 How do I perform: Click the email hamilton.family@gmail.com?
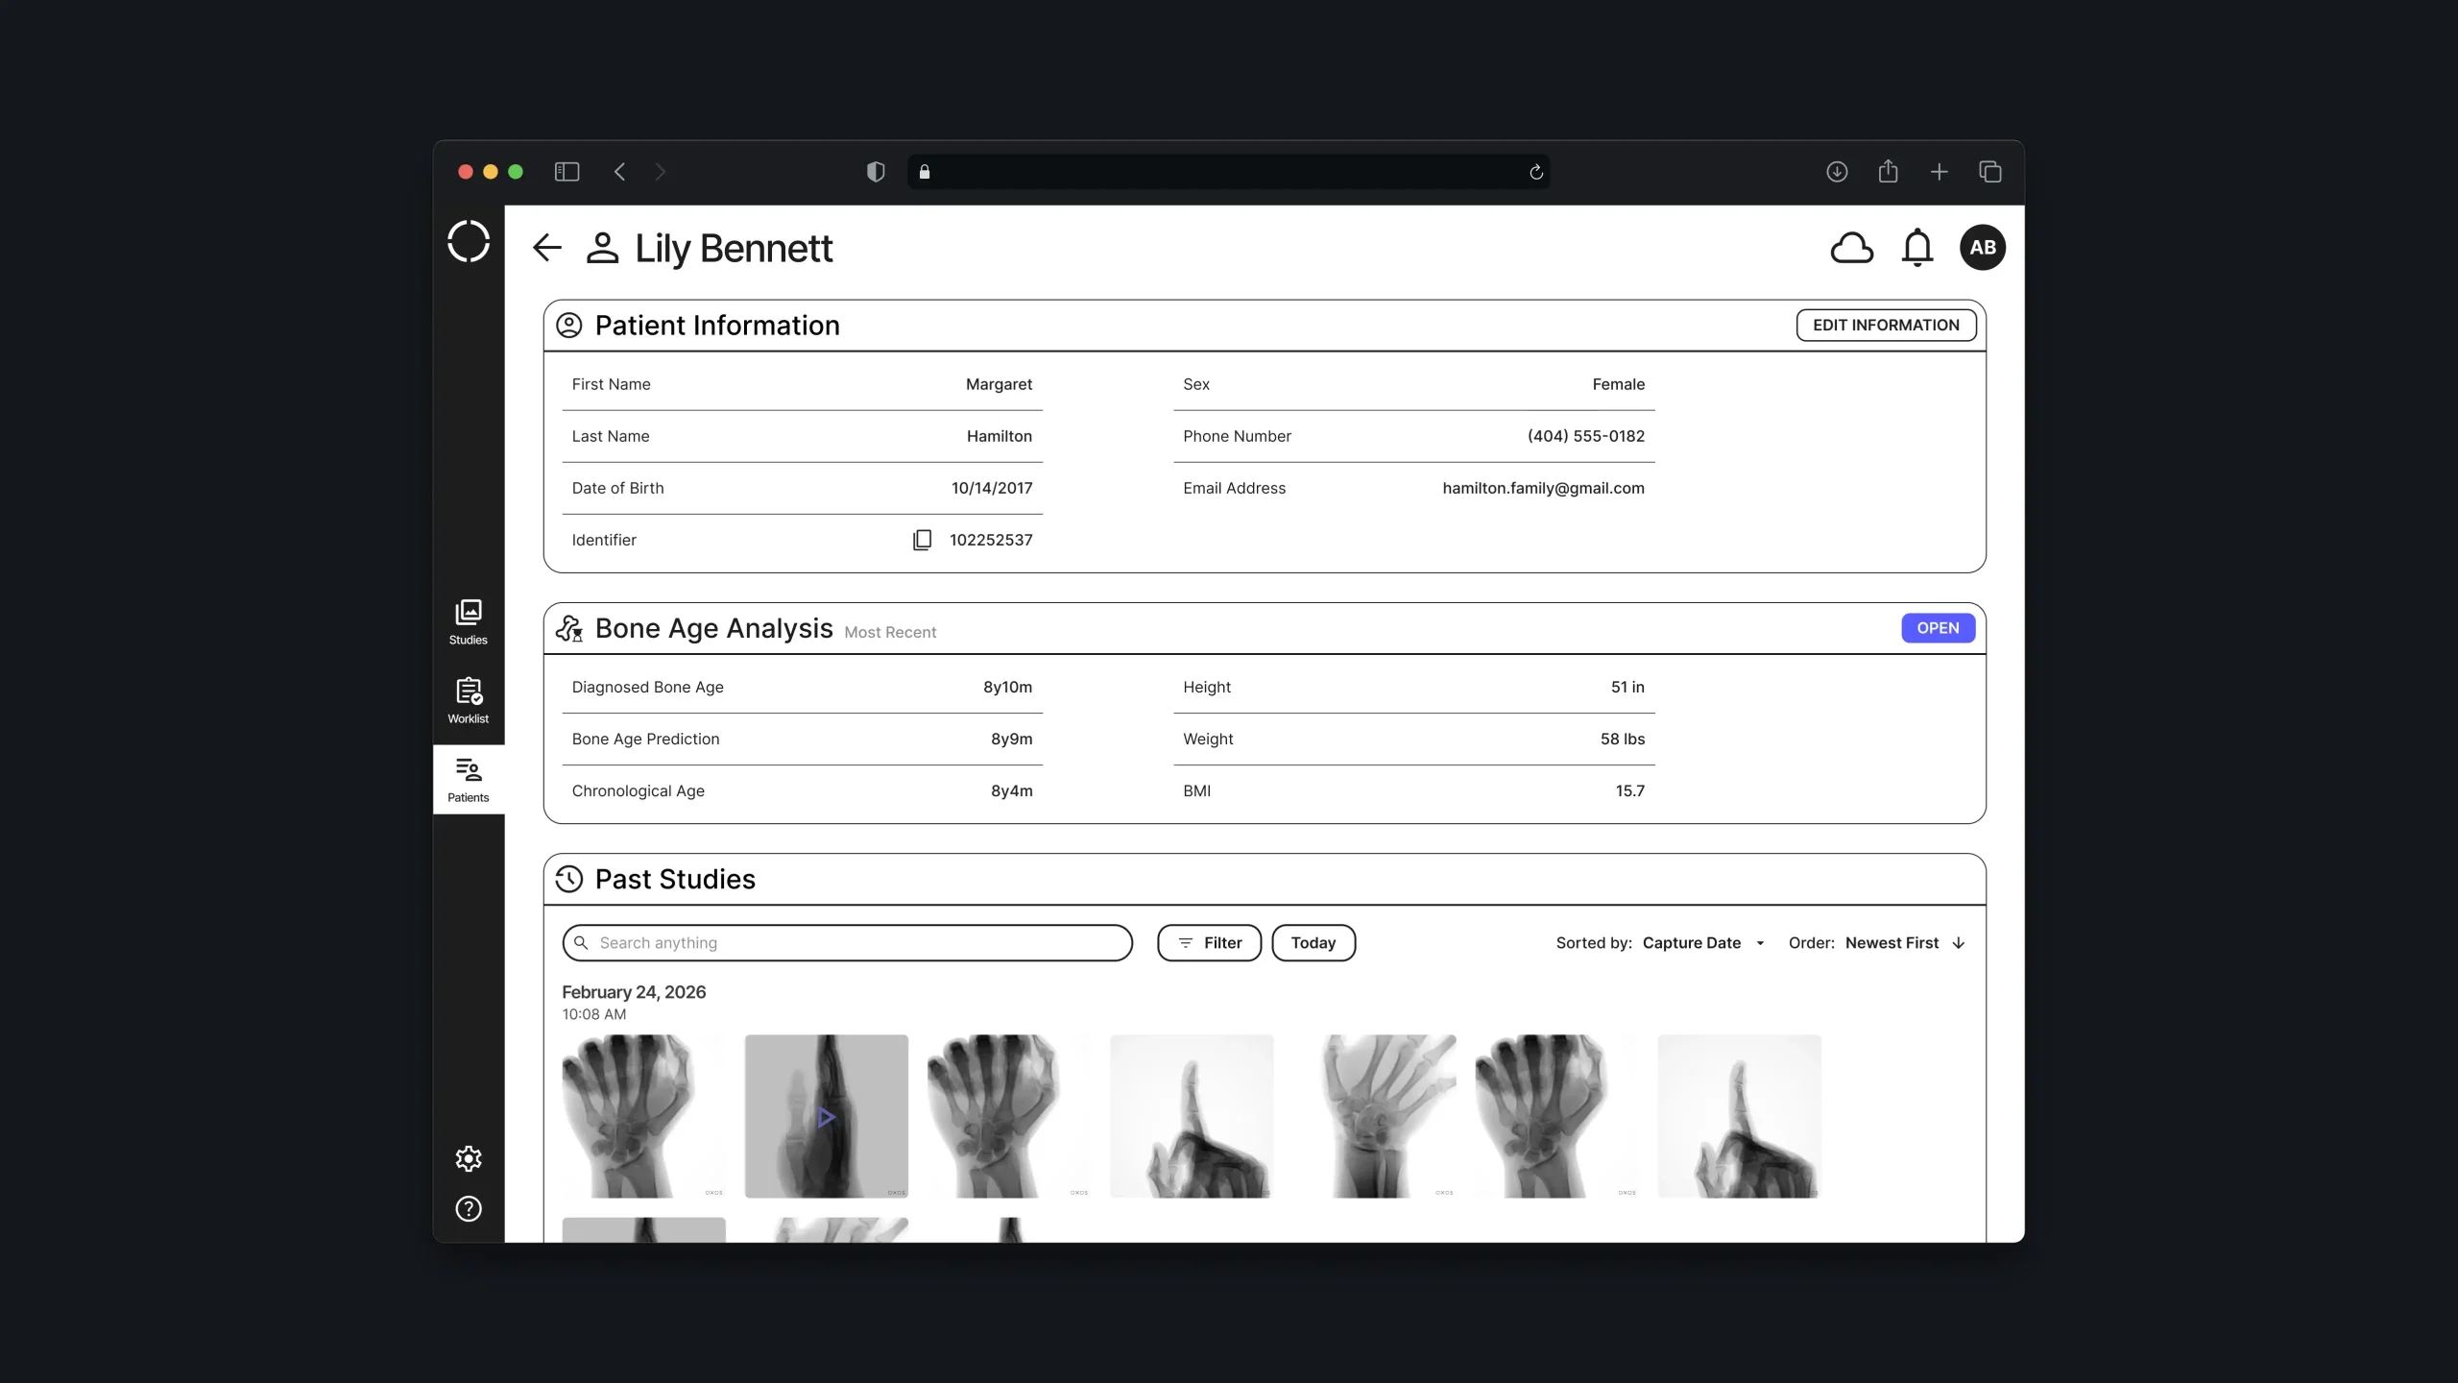(1543, 488)
